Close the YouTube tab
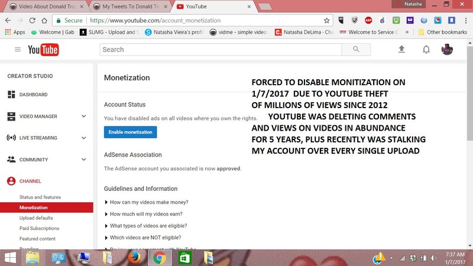Viewport: 473px width, 266px height. (x=249, y=7)
